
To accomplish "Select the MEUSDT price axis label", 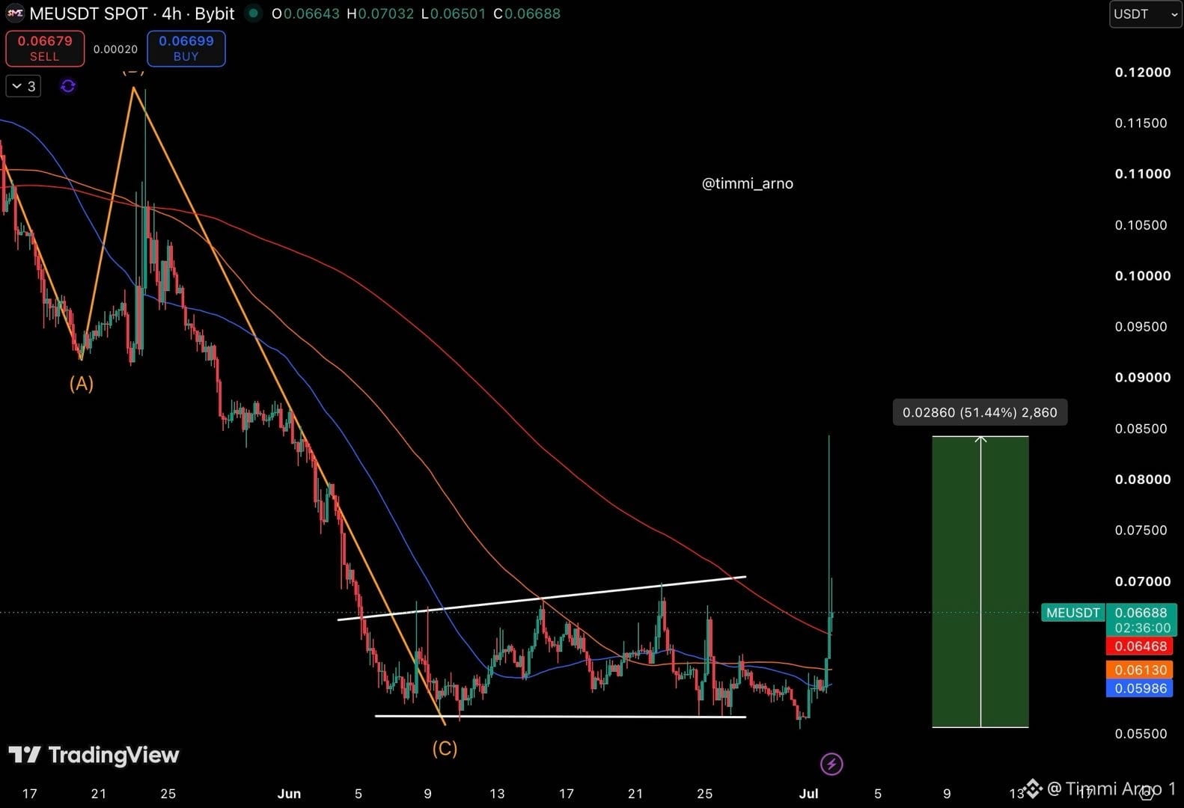I will (1072, 613).
